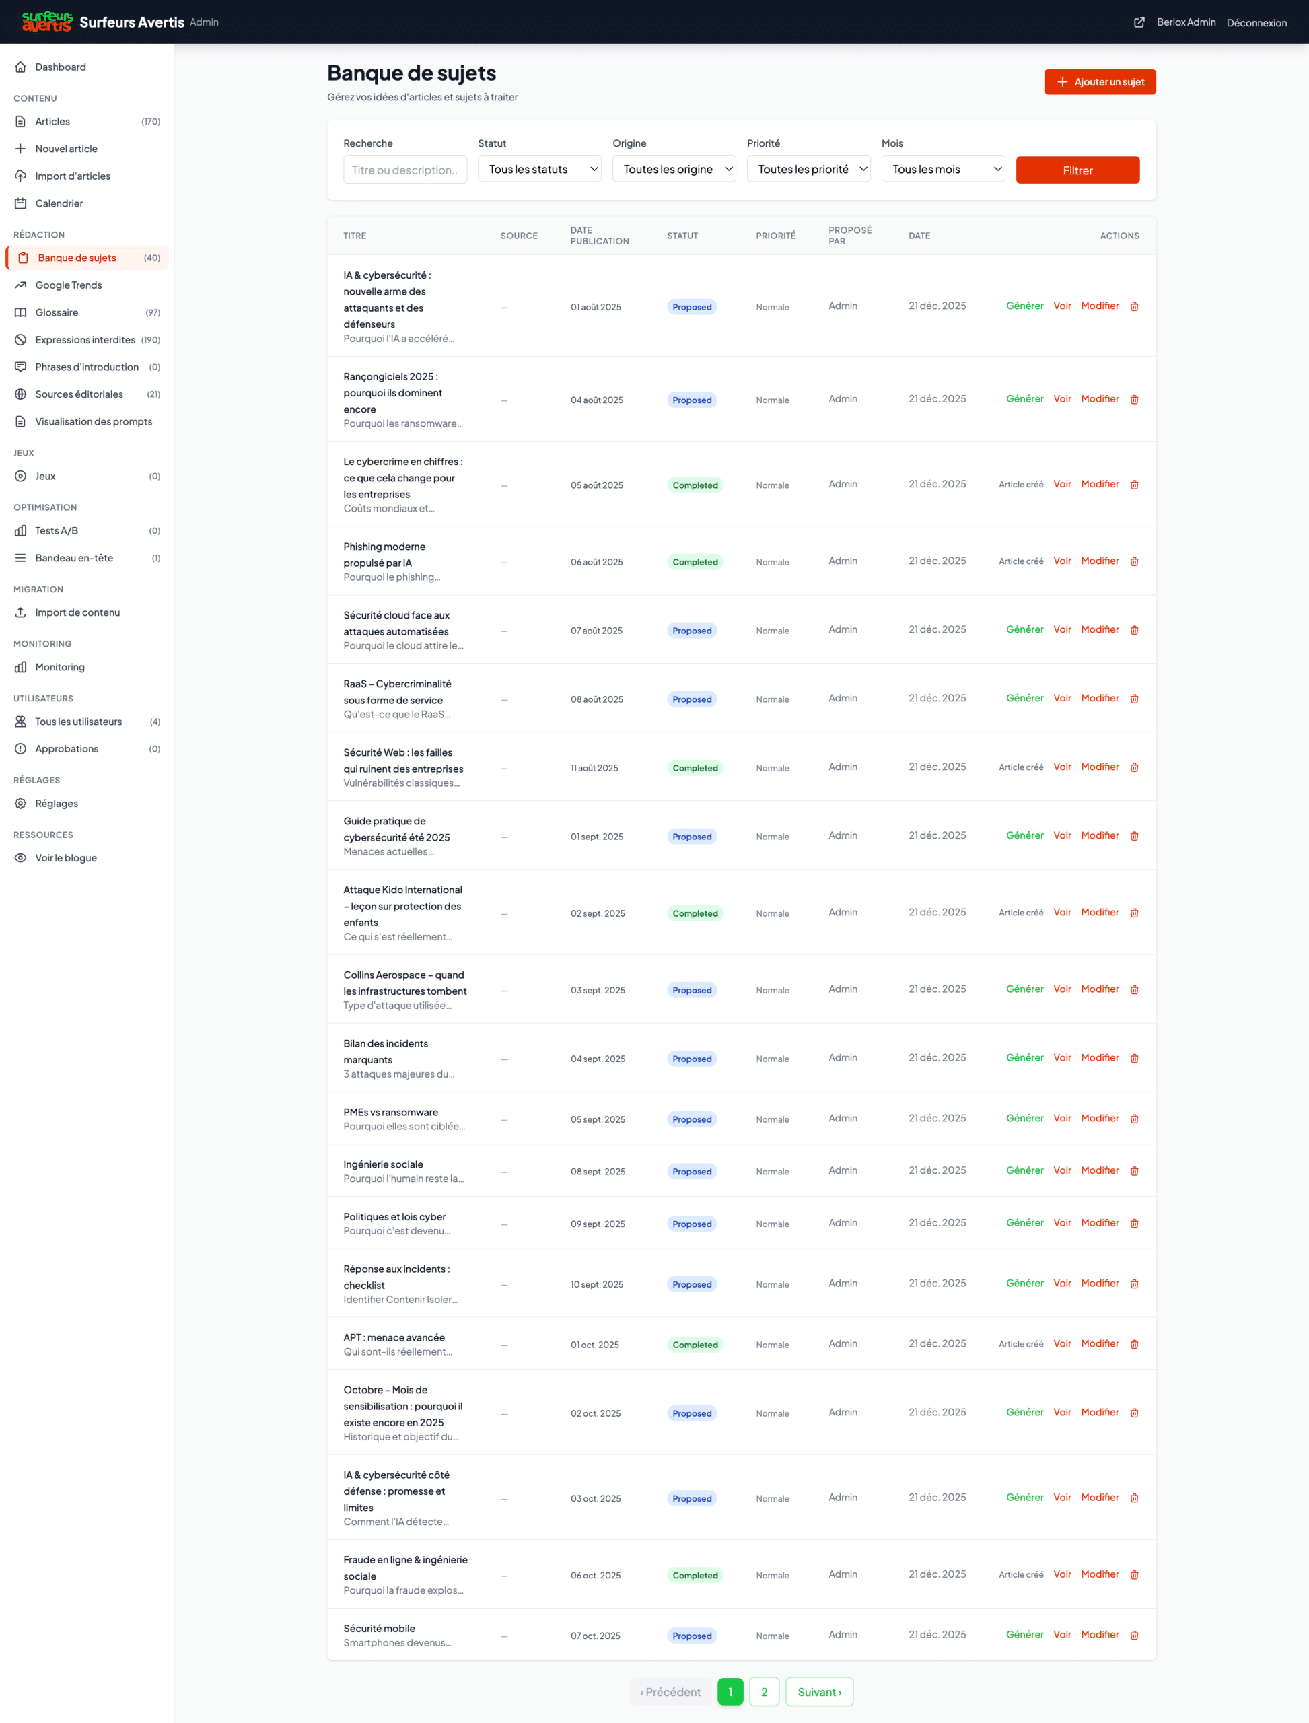Go to Expressions interdites section
The width and height of the screenshot is (1309, 1723).
click(85, 340)
